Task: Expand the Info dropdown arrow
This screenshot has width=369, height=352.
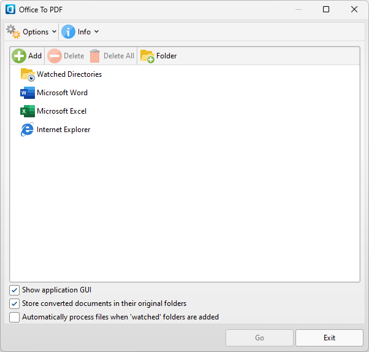Action: (96, 31)
